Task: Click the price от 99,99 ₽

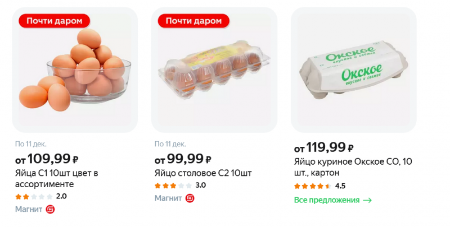Action: point(183,159)
